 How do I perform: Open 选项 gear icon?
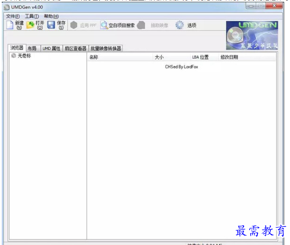click(x=179, y=25)
